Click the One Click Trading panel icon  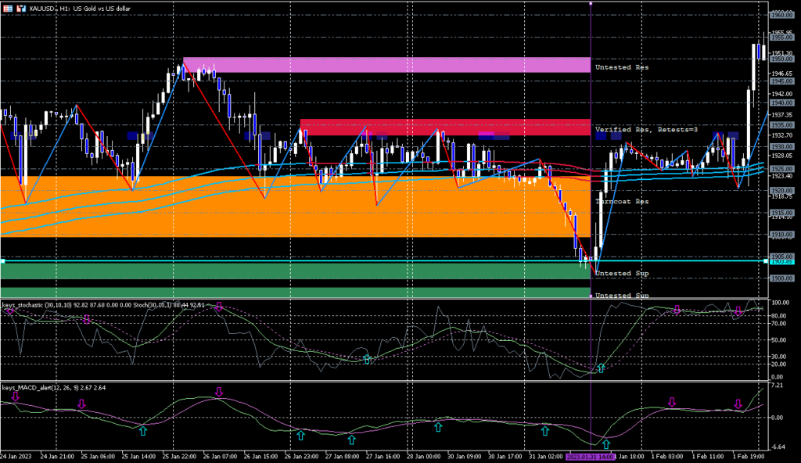[x=6, y=7]
